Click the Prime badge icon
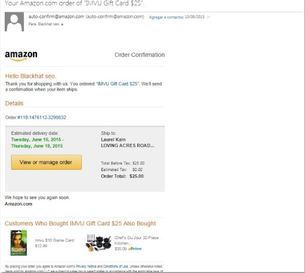Viewport: 305px width, 273px height. click(x=135, y=249)
